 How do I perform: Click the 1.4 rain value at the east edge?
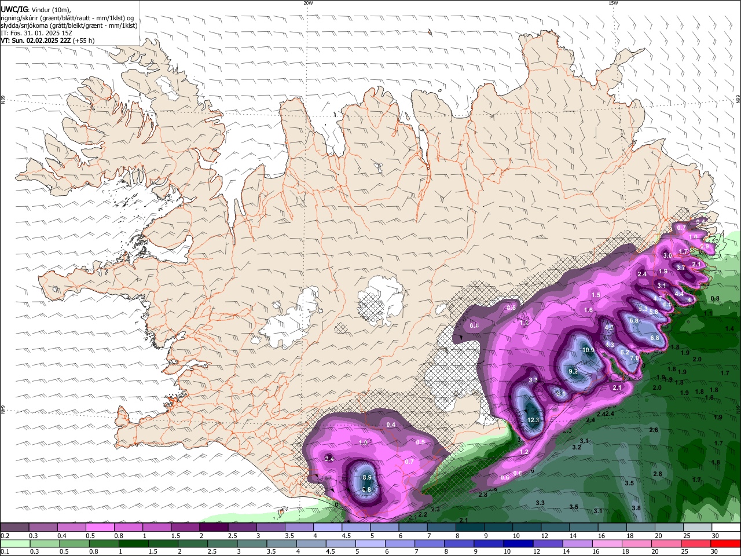click(x=729, y=328)
